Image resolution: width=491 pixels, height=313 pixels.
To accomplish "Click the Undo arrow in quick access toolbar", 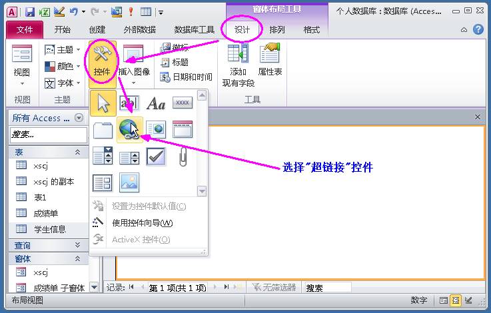I will point(74,12).
